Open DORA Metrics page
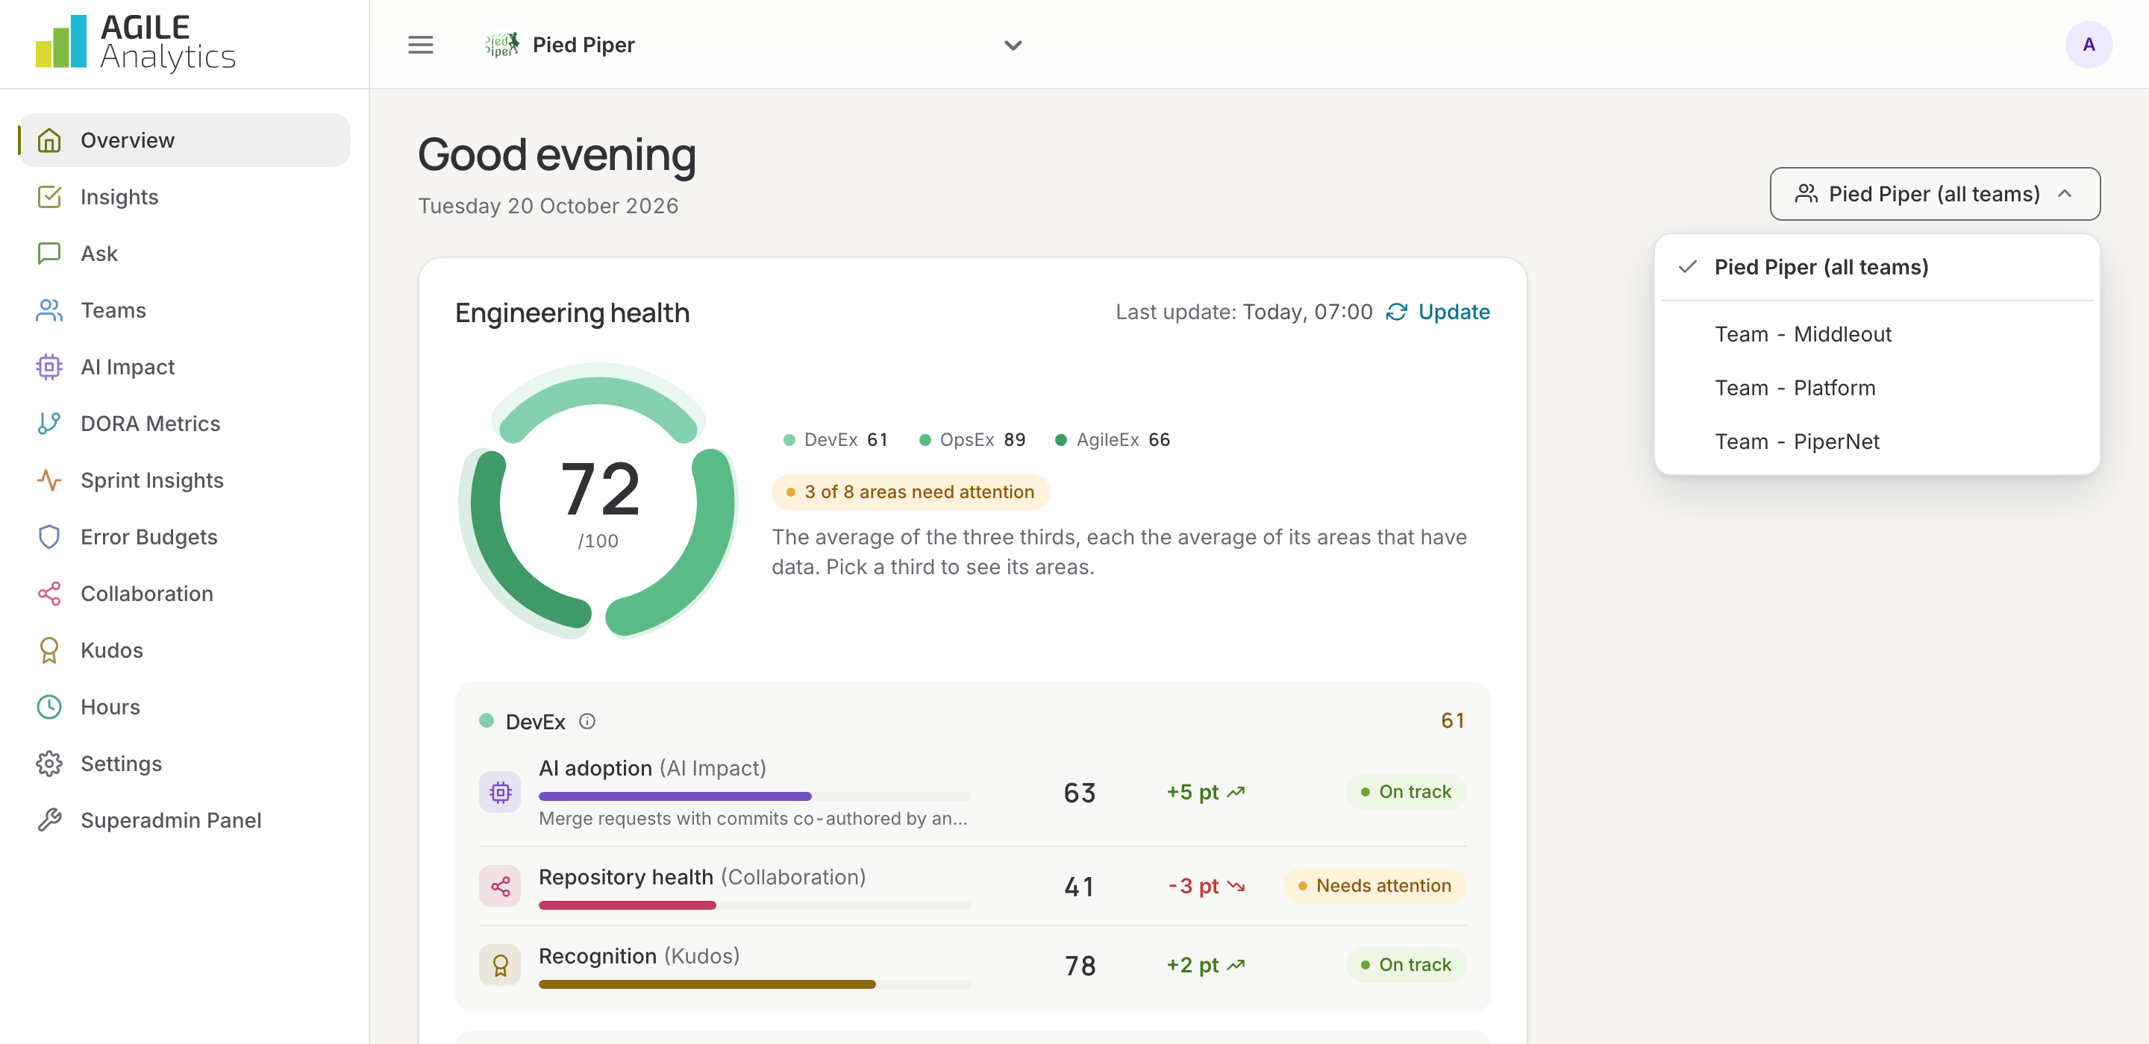Screen dimensions: 2149x1044 click(184, 424)
